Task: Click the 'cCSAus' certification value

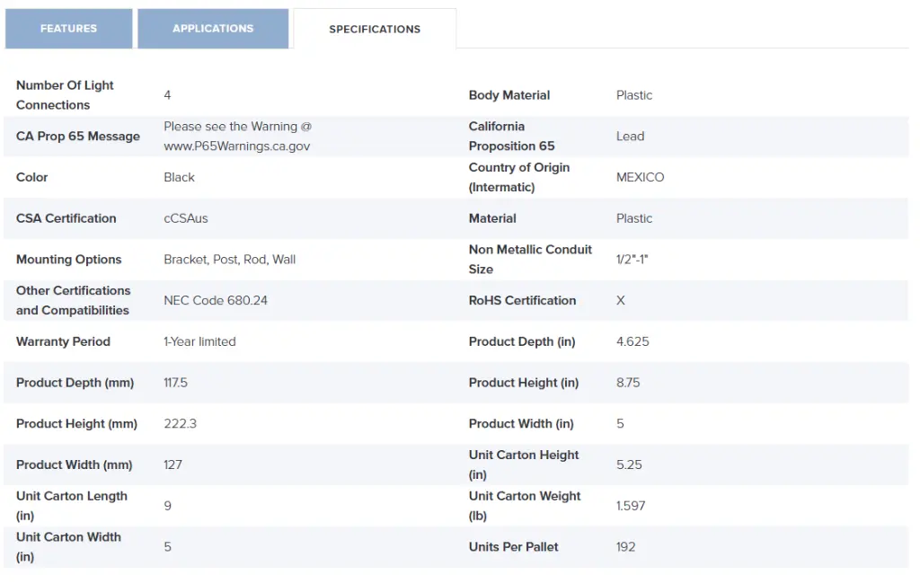Action: 185,218
